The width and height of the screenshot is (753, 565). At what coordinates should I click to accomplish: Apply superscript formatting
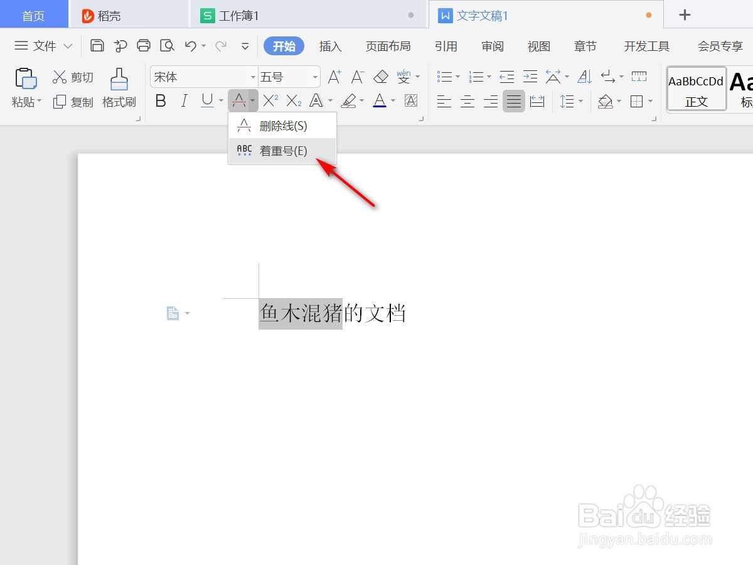click(269, 100)
